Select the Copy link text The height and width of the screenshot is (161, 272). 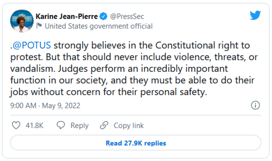click(x=129, y=125)
